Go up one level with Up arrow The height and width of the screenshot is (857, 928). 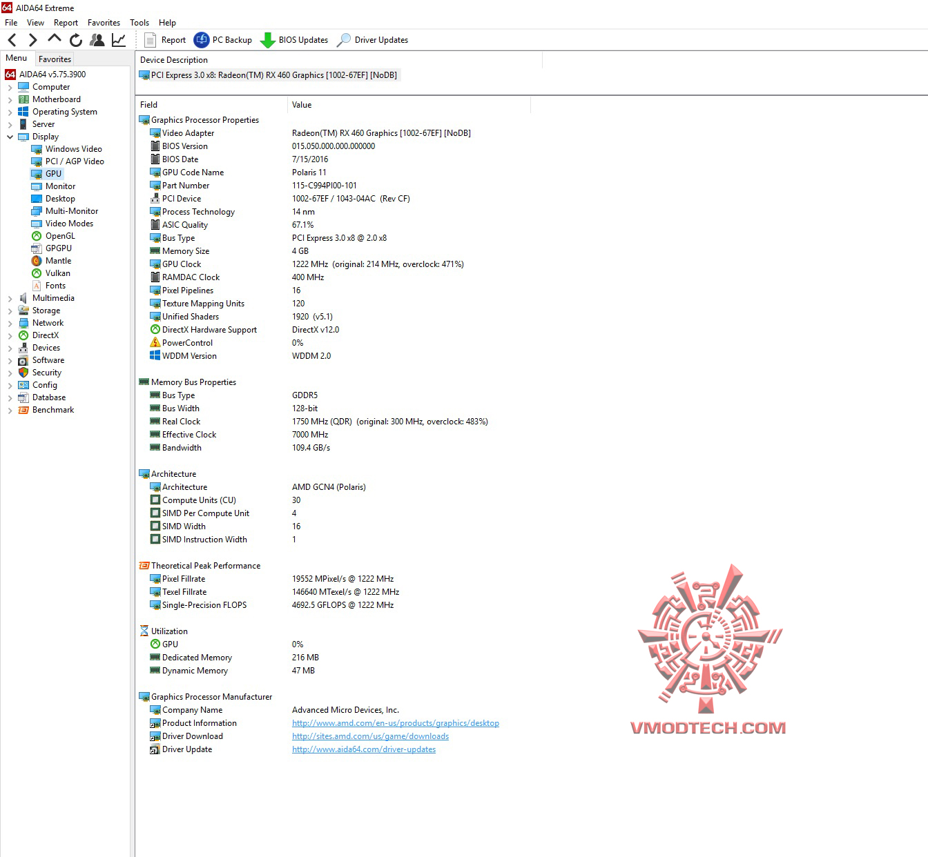tap(54, 39)
